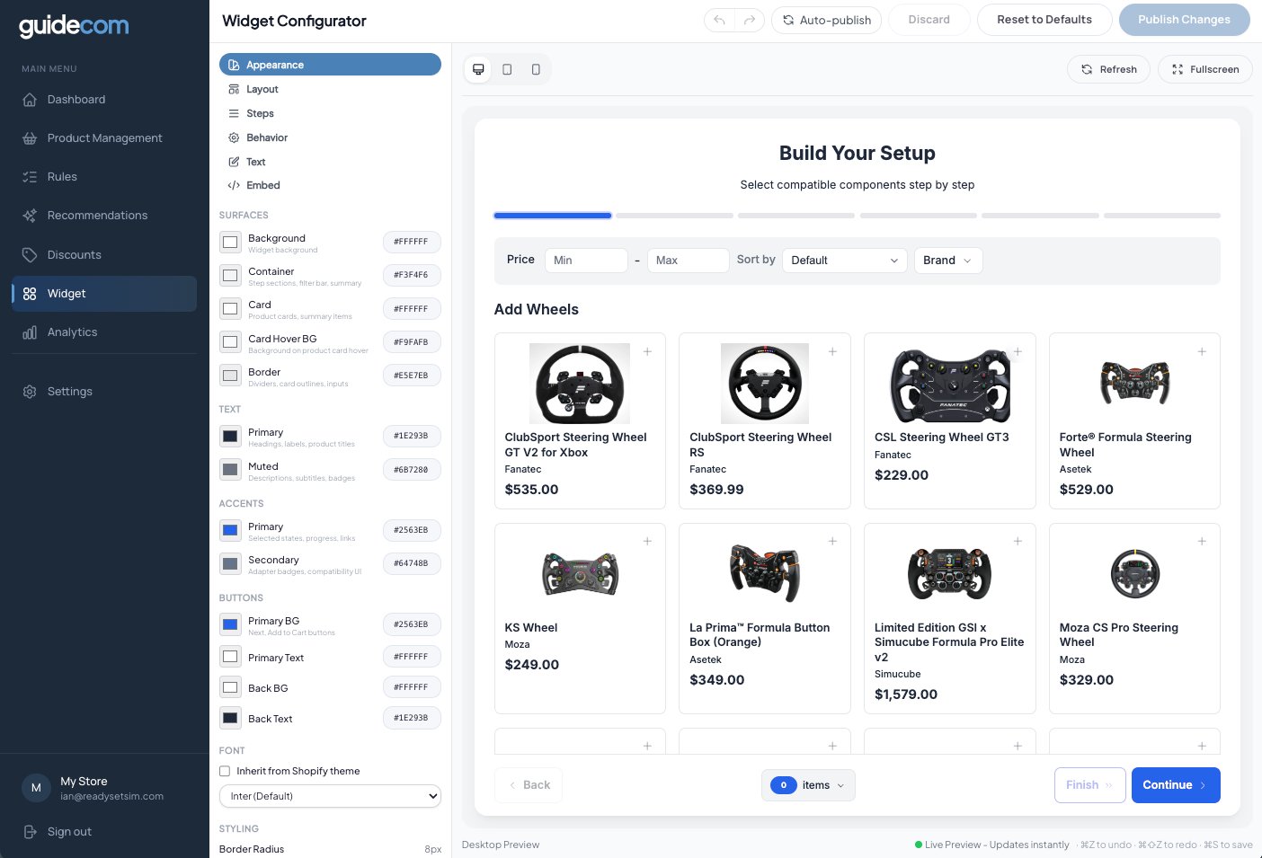Toggle the Auto-publish setting
Screen dimensions: 1262x858
826,20
